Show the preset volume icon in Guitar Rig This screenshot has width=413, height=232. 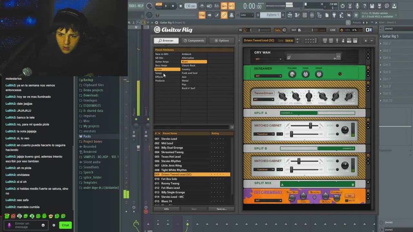349,41
